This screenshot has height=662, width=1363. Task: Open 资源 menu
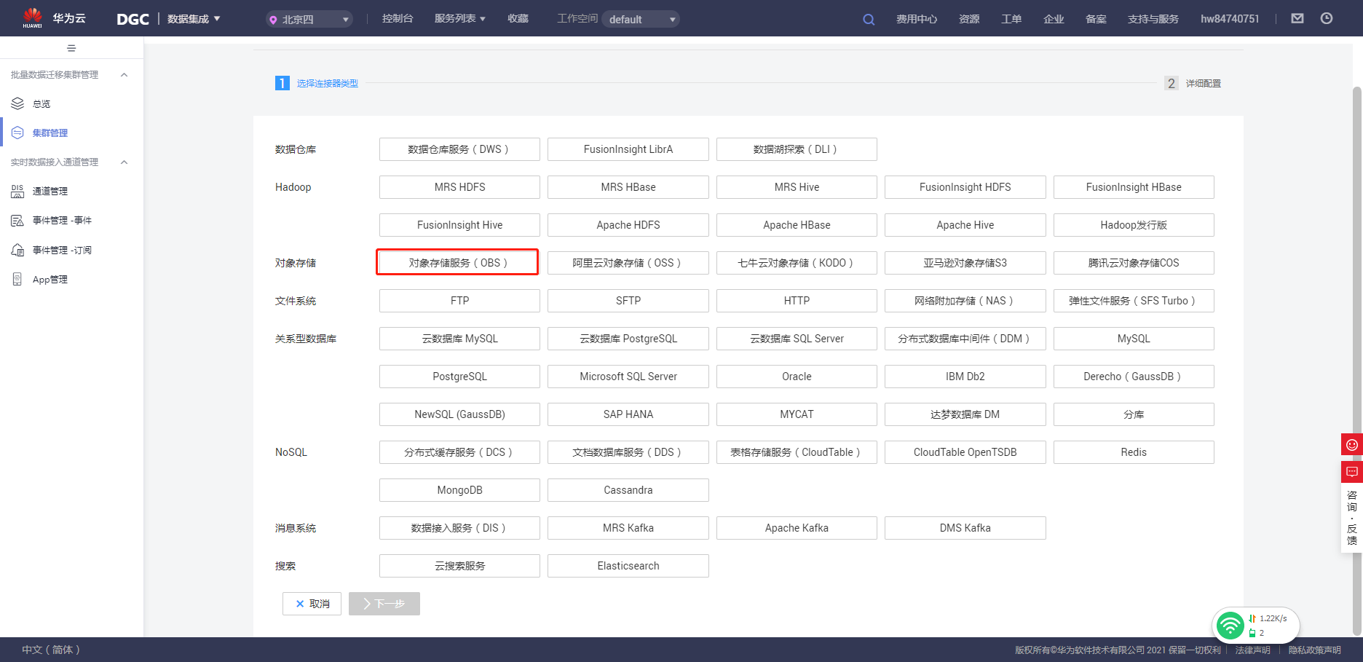(x=969, y=19)
